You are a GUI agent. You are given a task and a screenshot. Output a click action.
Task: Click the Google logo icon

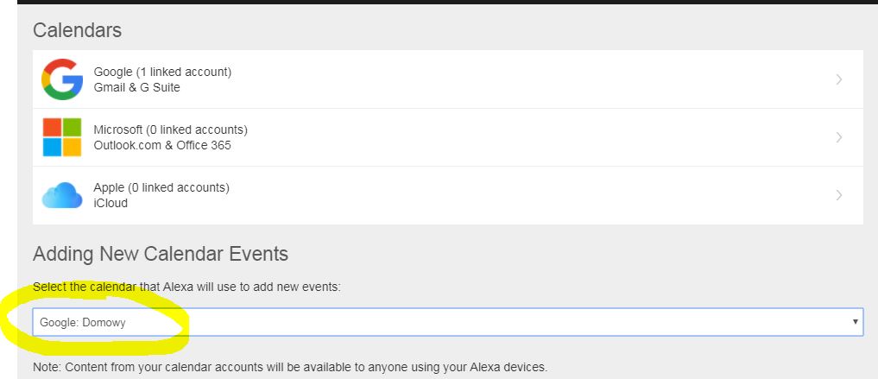point(62,79)
